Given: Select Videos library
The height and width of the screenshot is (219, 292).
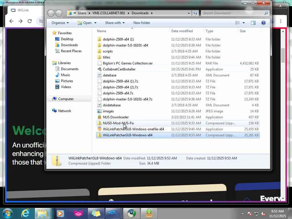Looking at the screenshot, I should (x=66, y=87).
